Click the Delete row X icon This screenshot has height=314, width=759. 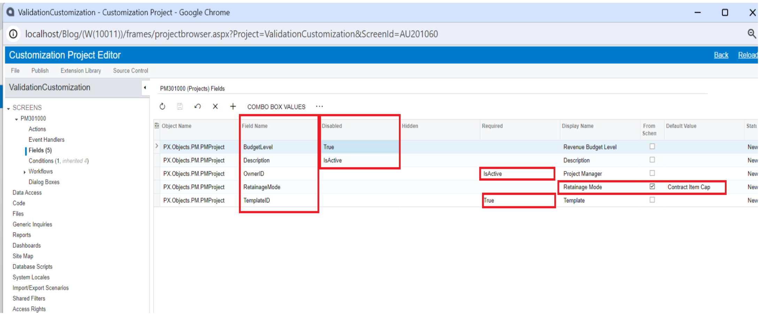pyautogui.click(x=215, y=107)
